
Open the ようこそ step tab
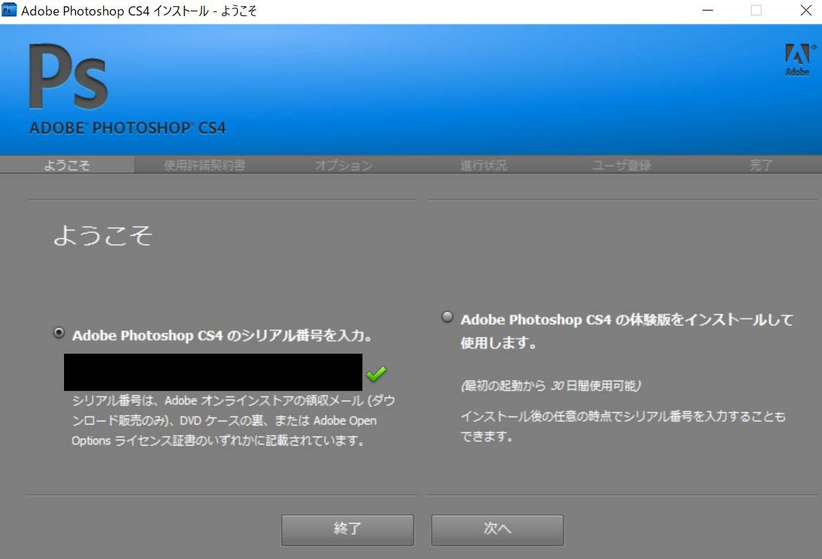pyautogui.click(x=67, y=165)
